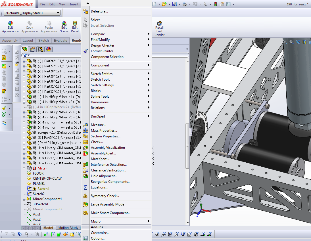Open the filter dropdown in feature tree
This screenshot has height=241, width=311.
point(26,55)
